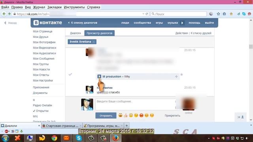Open the Windows Start menu

pos(5,138)
